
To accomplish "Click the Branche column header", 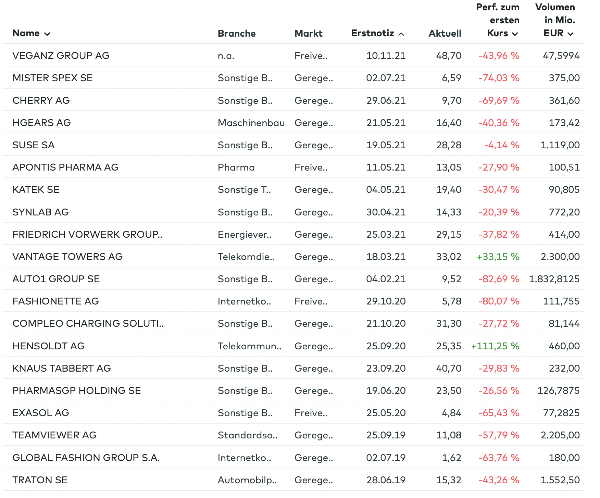I will (237, 34).
